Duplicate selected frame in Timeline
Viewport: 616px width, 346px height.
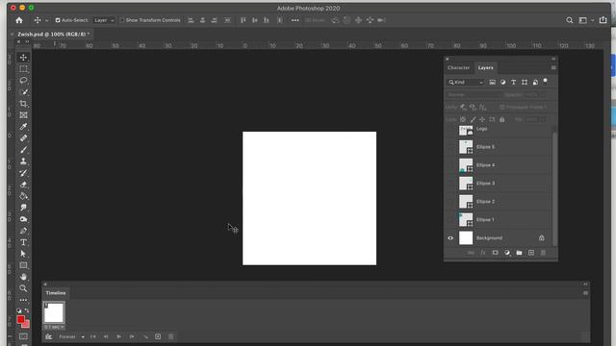coord(158,336)
